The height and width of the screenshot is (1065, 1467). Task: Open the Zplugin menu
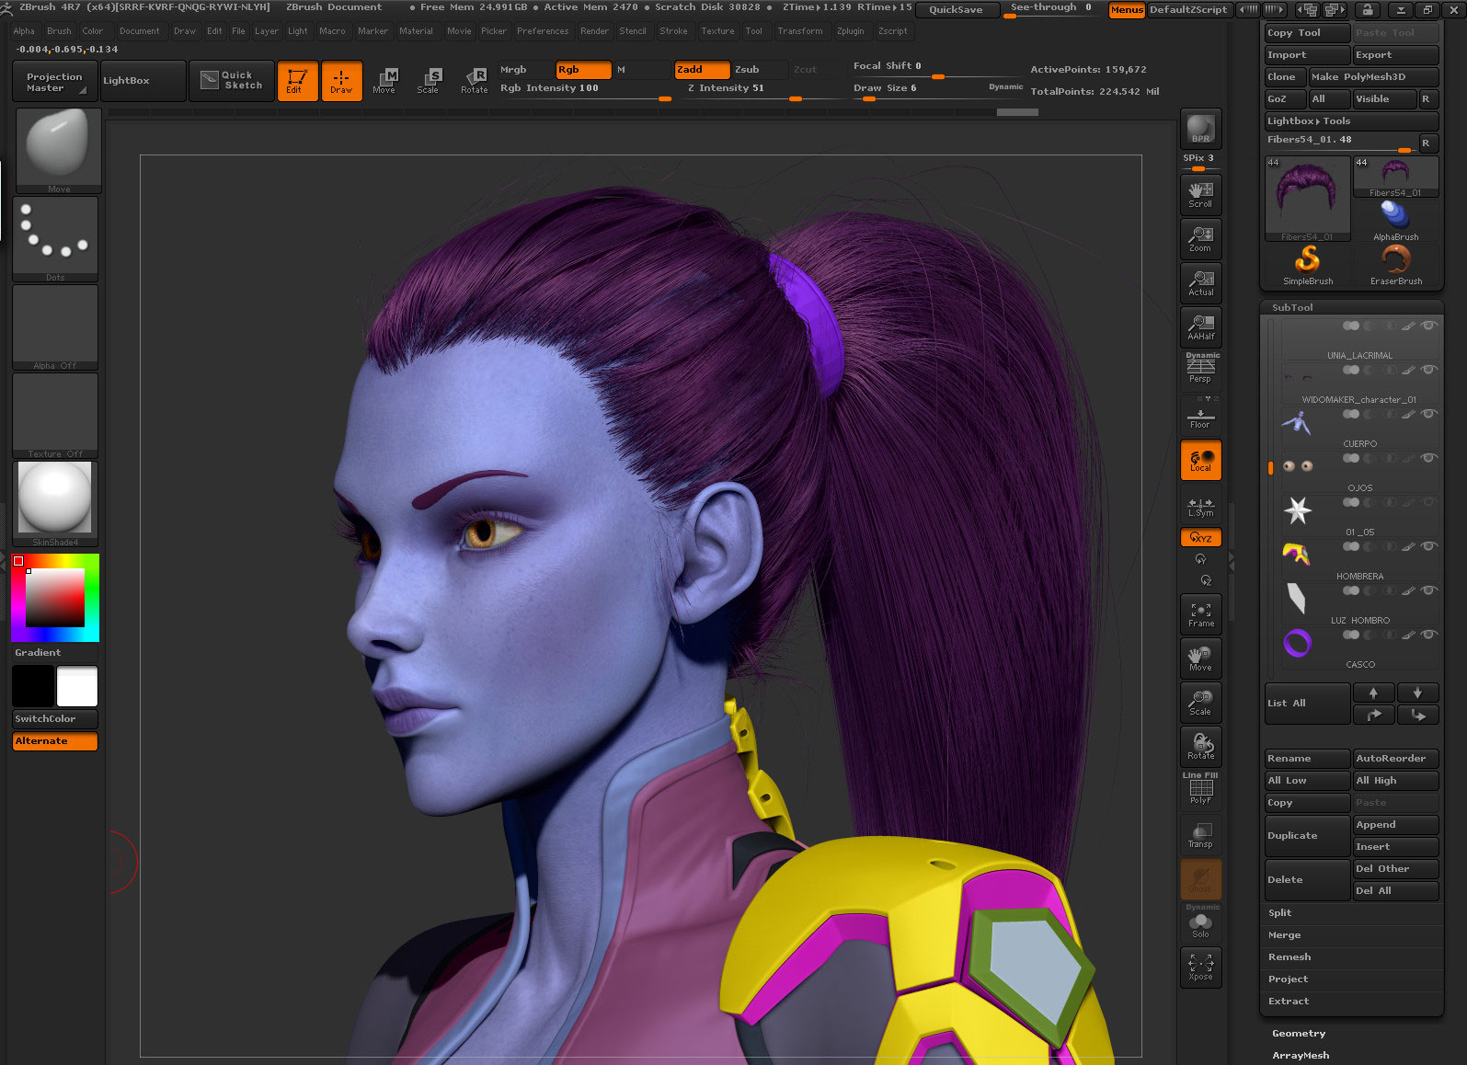click(x=851, y=31)
